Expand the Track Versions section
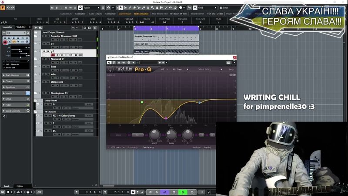This screenshot has height=196, width=348. (16, 75)
